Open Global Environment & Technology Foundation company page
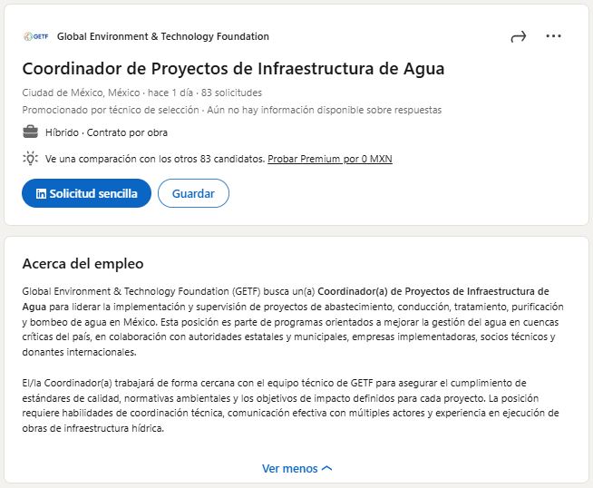Image resolution: width=593 pixels, height=488 pixels. [163, 37]
